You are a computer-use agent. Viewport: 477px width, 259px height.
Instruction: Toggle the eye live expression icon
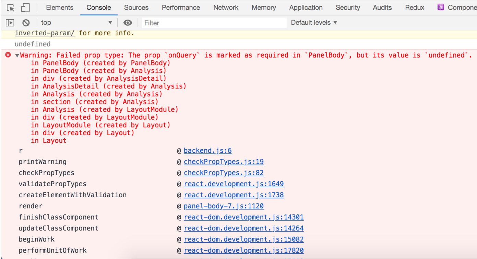click(x=128, y=23)
